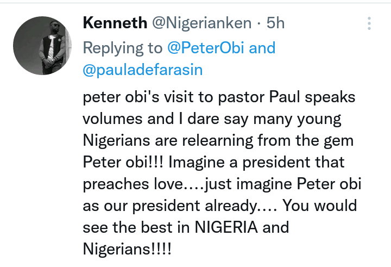Viewport: 391px width, 267px height.
Task: Visit the @PeterObi mention link
Action: [x=205, y=47]
